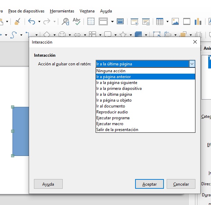
Task: Click the Display Views icon
Action: [x=103, y=21]
